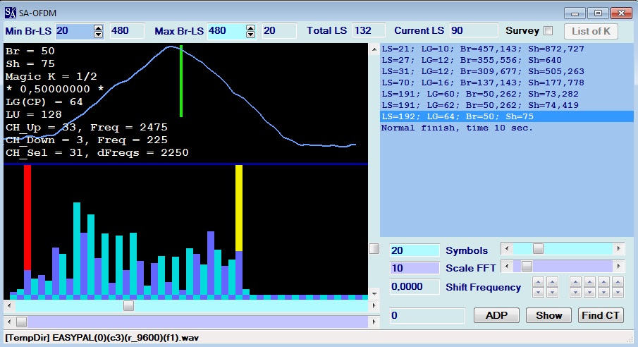
Task: Click the Max Br-LS input showing 480
Action: click(x=226, y=31)
